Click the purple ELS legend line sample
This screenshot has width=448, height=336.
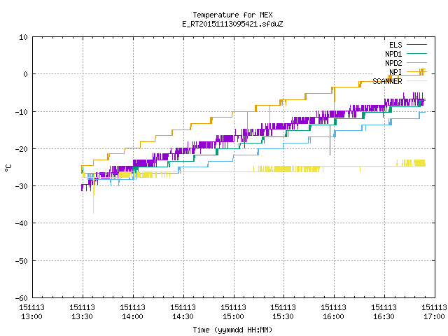click(416, 45)
